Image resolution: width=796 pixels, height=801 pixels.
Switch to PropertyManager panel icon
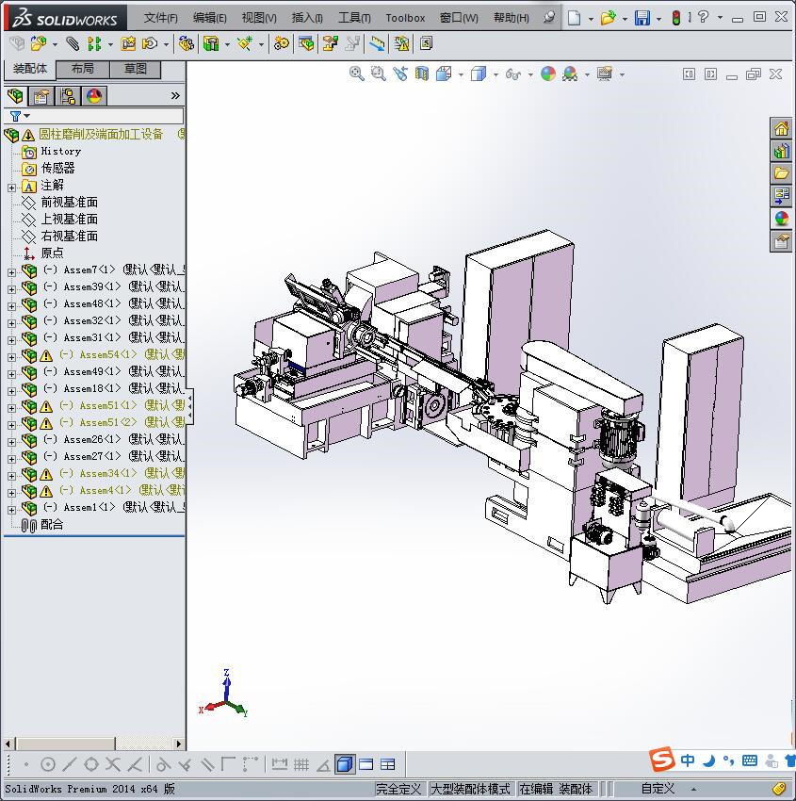pos(41,96)
